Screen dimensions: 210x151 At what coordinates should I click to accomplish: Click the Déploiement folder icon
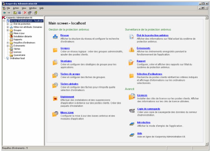[55, 98]
